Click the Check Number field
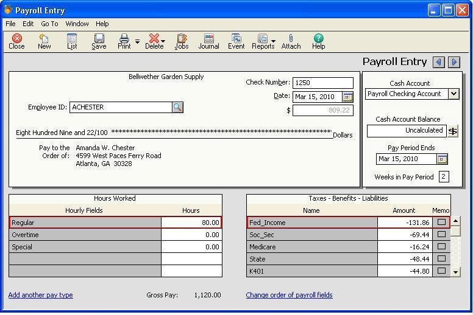Viewport: 473px width, 315px height. tap(323, 83)
